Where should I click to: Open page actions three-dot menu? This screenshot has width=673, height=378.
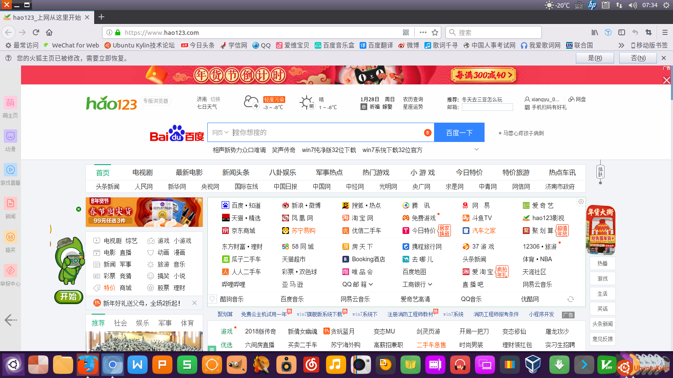423,32
